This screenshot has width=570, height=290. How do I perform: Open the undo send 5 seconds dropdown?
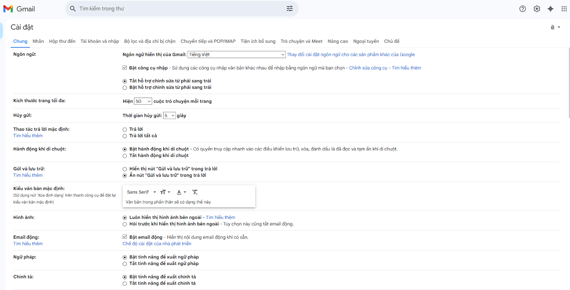pos(169,115)
